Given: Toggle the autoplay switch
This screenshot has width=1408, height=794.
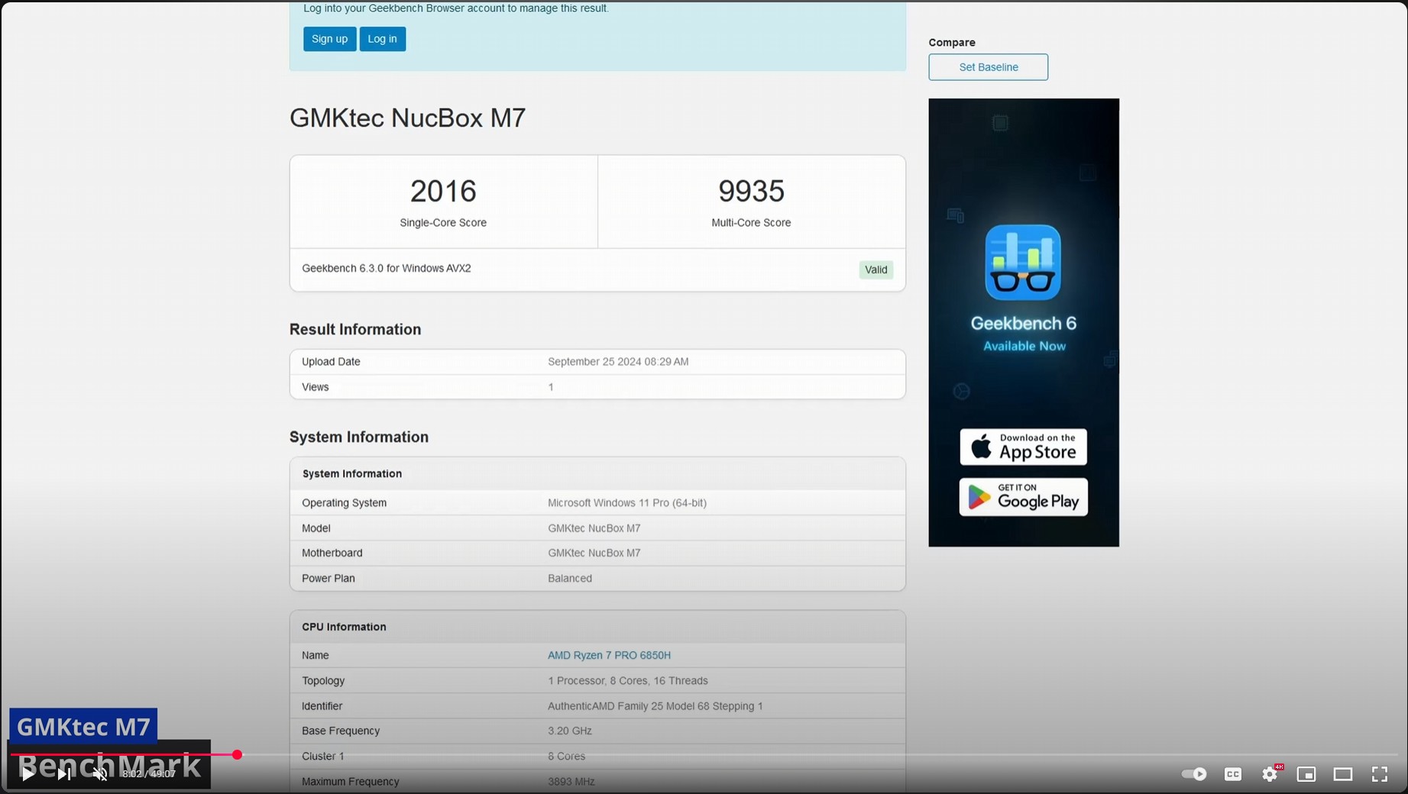Looking at the screenshot, I should click(1194, 774).
